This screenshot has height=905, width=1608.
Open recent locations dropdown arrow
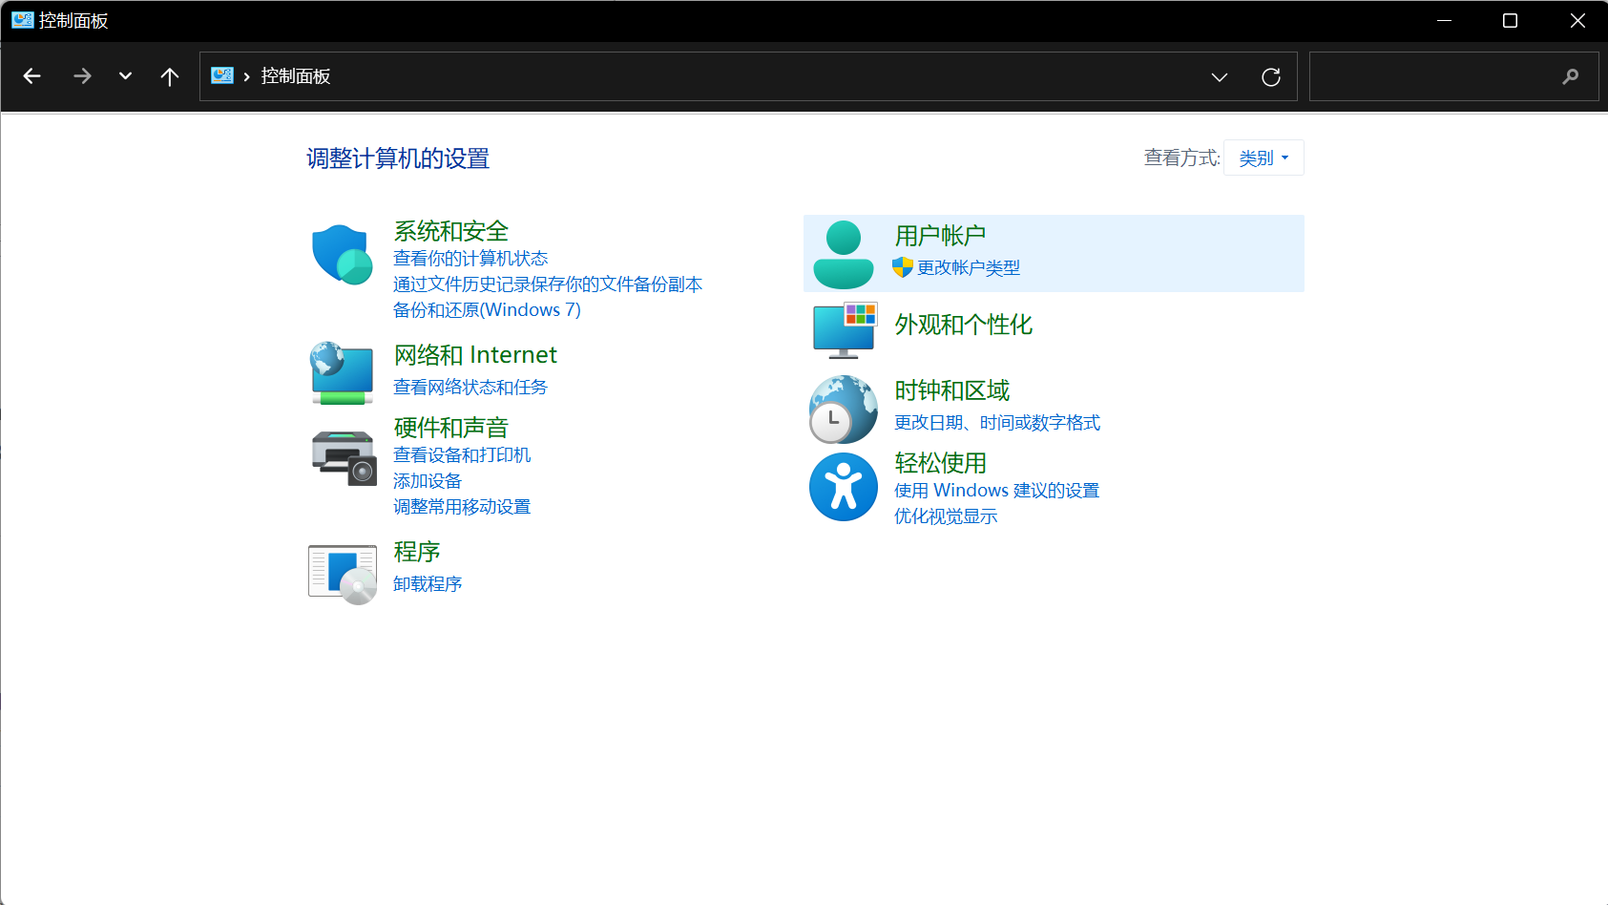pos(125,76)
